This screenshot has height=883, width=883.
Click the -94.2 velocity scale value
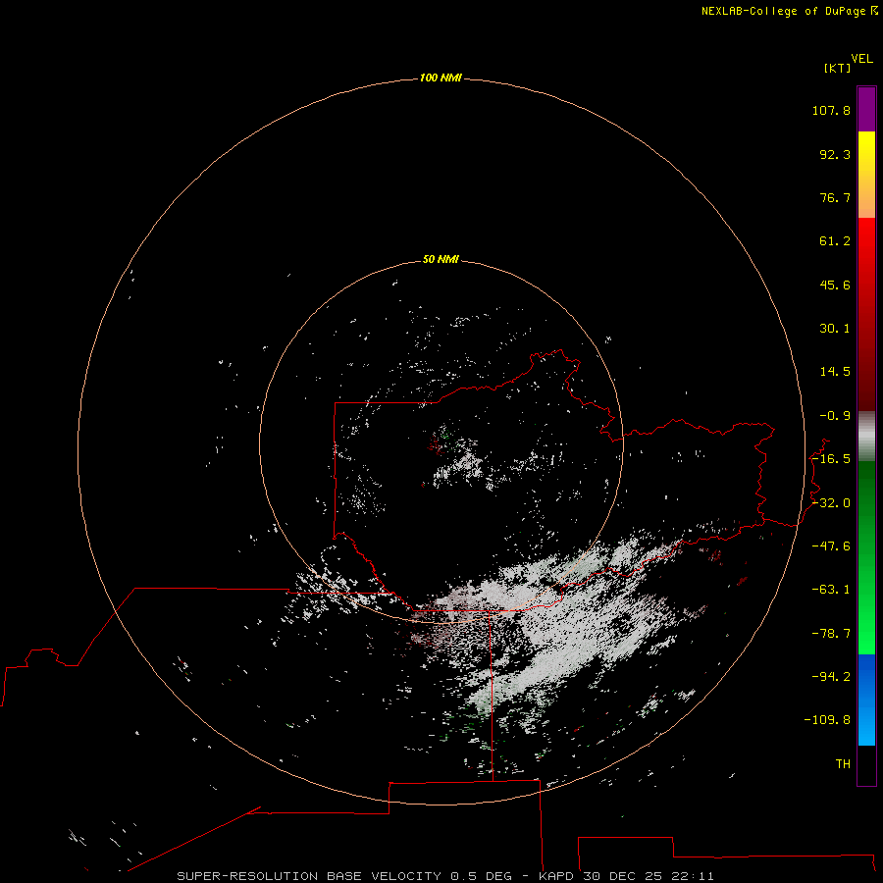[x=831, y=676]
